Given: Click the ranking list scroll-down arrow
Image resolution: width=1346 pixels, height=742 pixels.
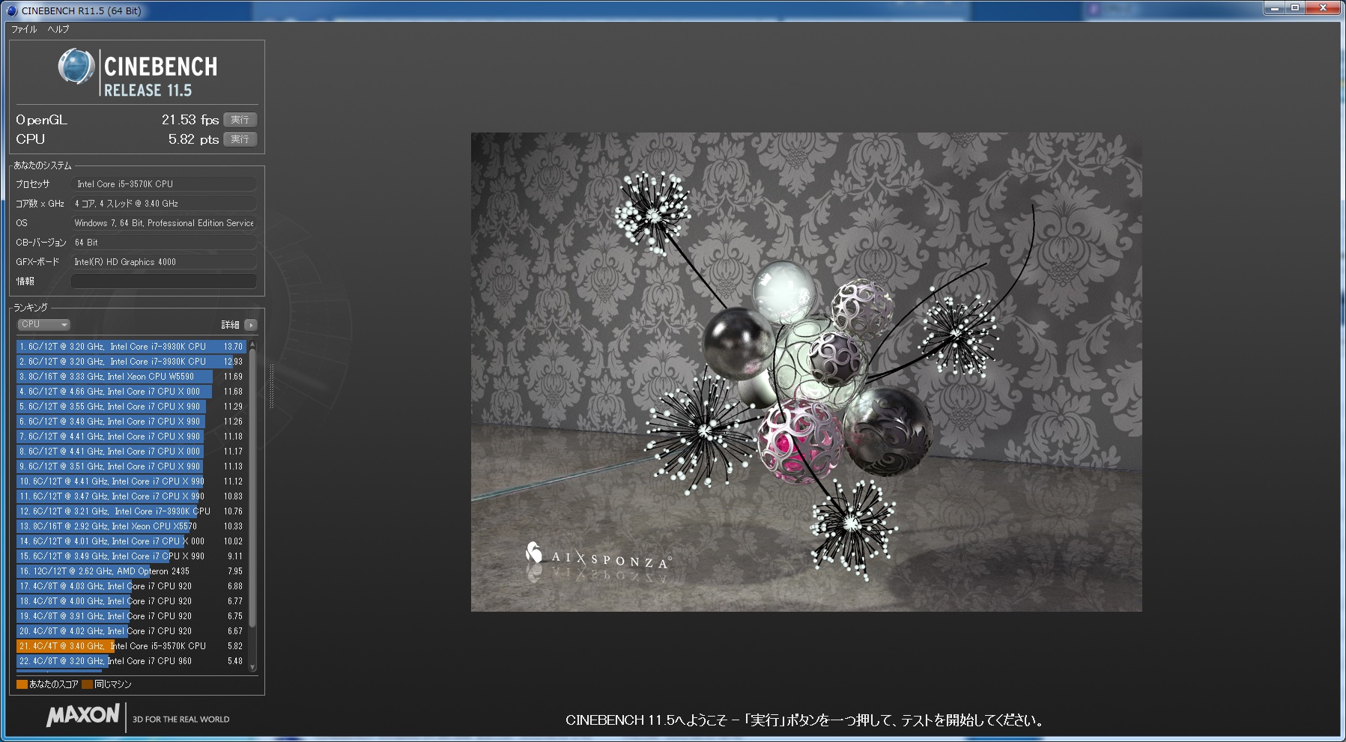Looking at the screenshot, I should (252, 667).
